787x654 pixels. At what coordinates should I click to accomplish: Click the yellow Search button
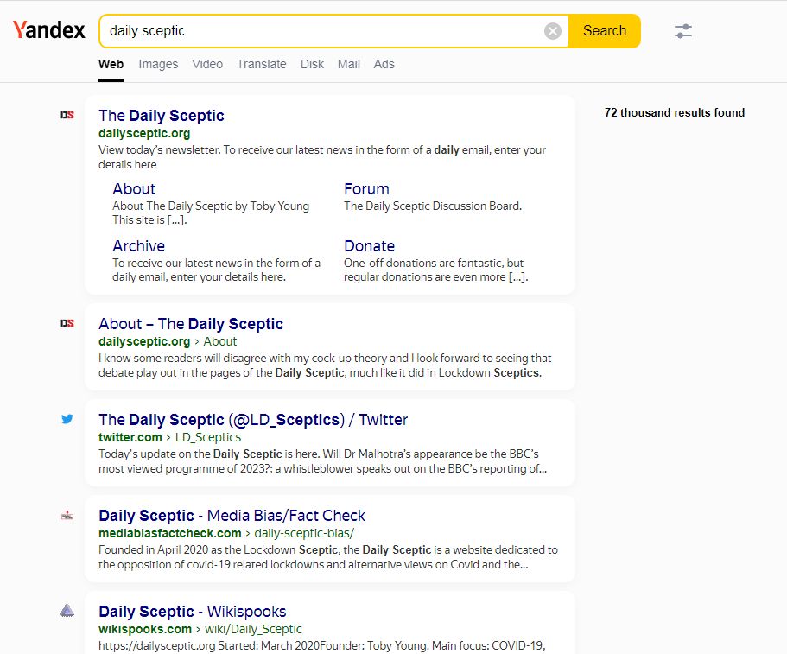605,31
